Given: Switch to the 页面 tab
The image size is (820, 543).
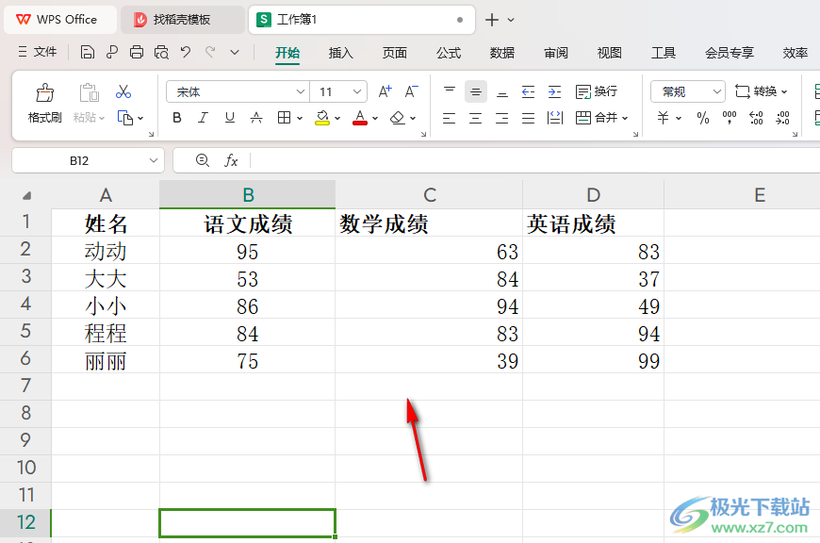Looking at the screenshot, I should pyautogui.click(x=394, y=53).
